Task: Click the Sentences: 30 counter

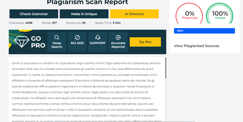Action: coord(76,23)
